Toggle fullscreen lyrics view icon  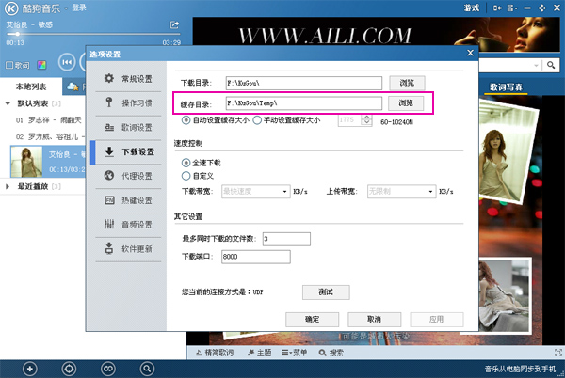[x=558, y=353]
